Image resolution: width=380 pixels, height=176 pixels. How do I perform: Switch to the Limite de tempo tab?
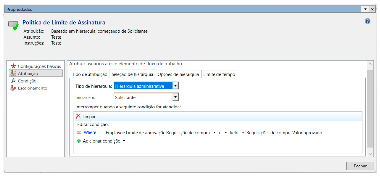(219, 74)
